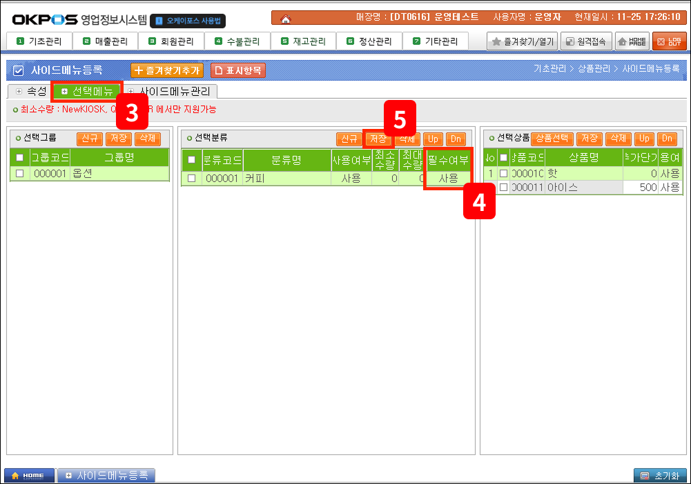Image resolution: width=691 pixels, height=484 pixels.
Task: Open 오케이포스 사용법 guide button
Action: pos(188,21)
